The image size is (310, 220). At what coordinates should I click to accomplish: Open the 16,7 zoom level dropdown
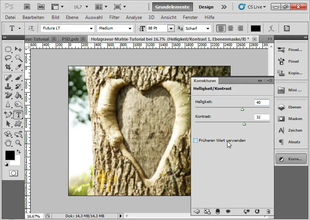pyautogui.click(x=86, y=7)
